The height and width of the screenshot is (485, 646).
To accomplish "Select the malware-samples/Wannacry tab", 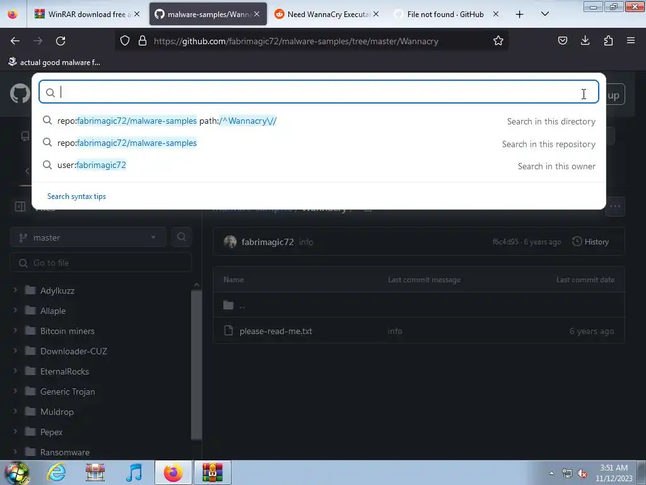I will click(208, 15).
